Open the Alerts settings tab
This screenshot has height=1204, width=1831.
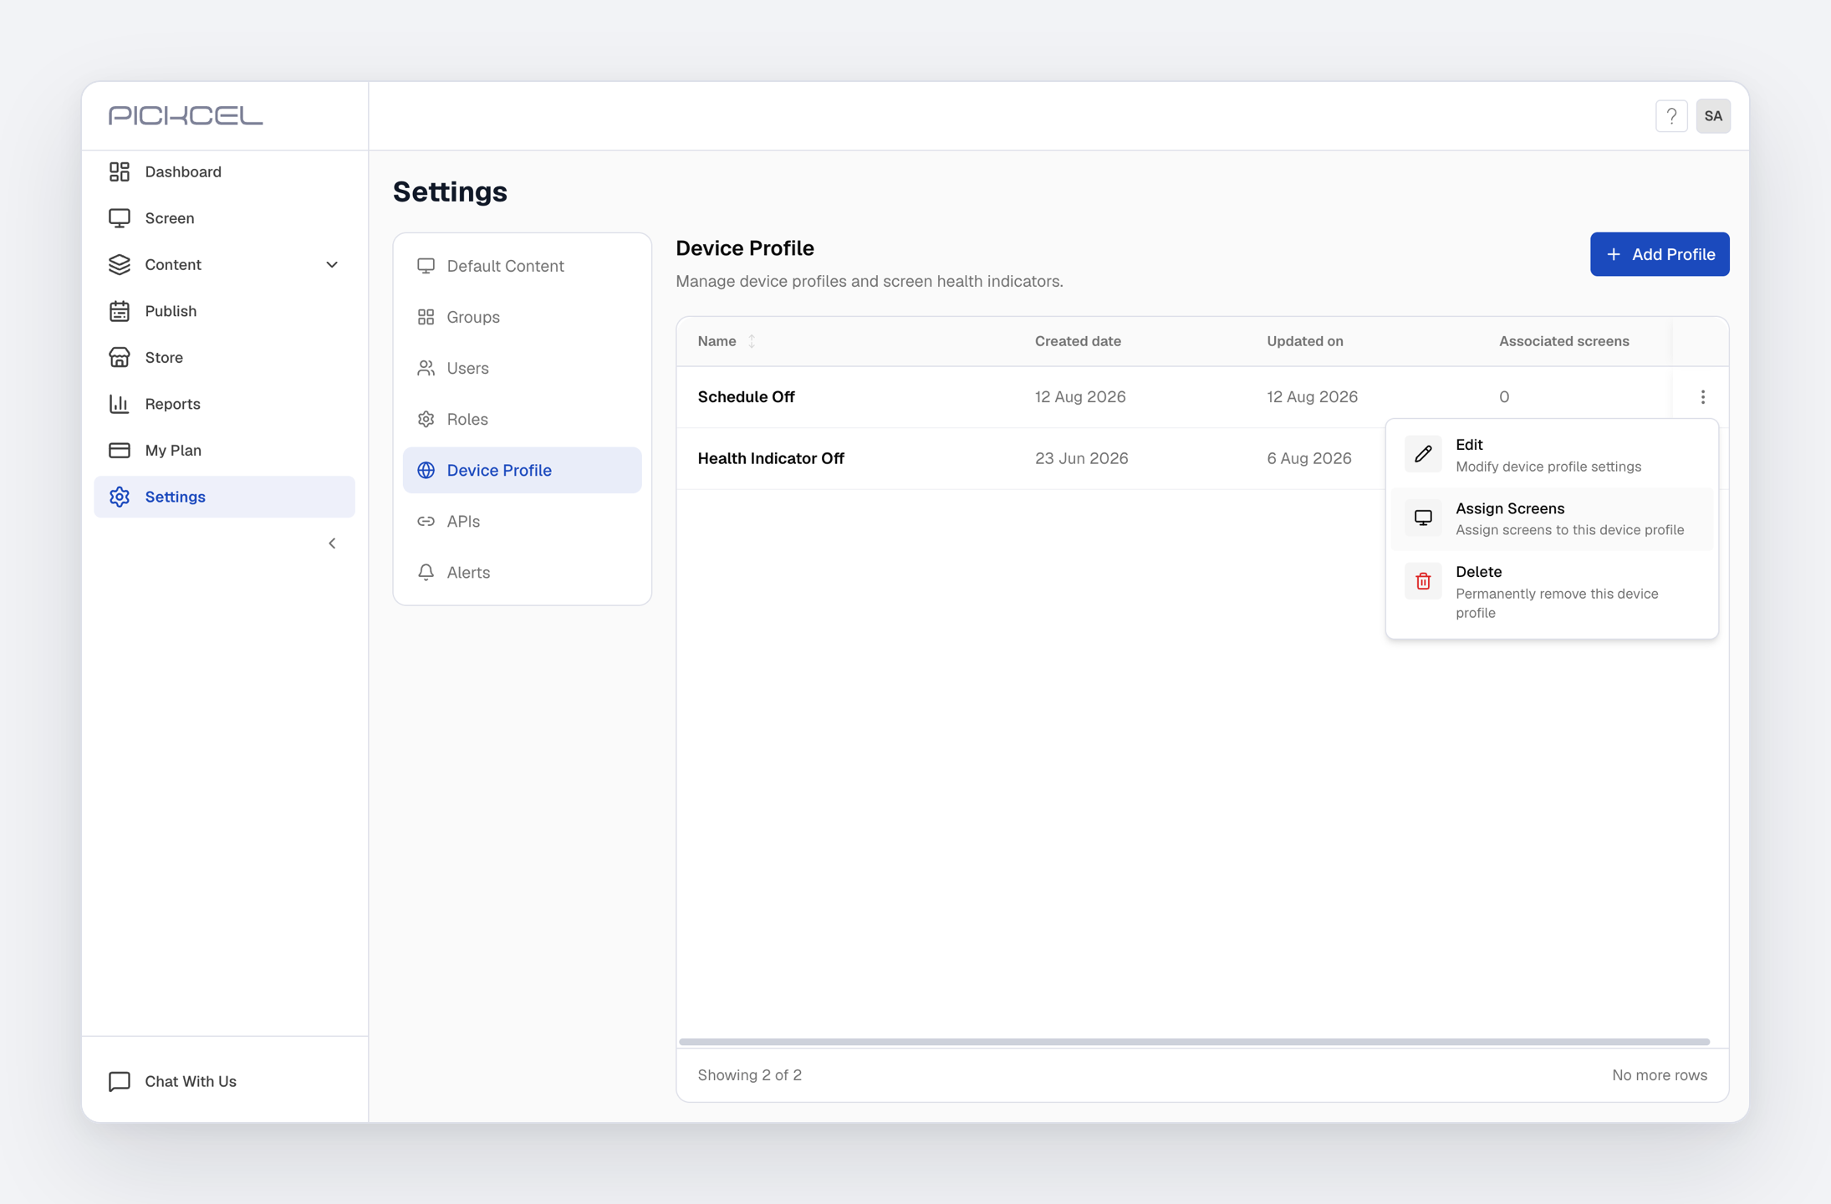pyautogui.click(x=522, y=572)
